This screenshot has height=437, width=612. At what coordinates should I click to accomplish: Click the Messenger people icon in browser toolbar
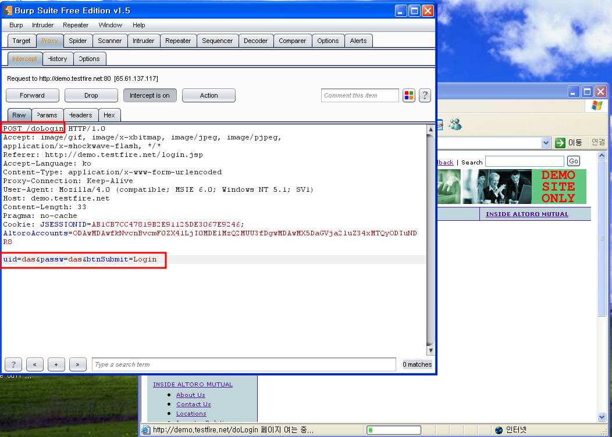click(x=455, y=124)
